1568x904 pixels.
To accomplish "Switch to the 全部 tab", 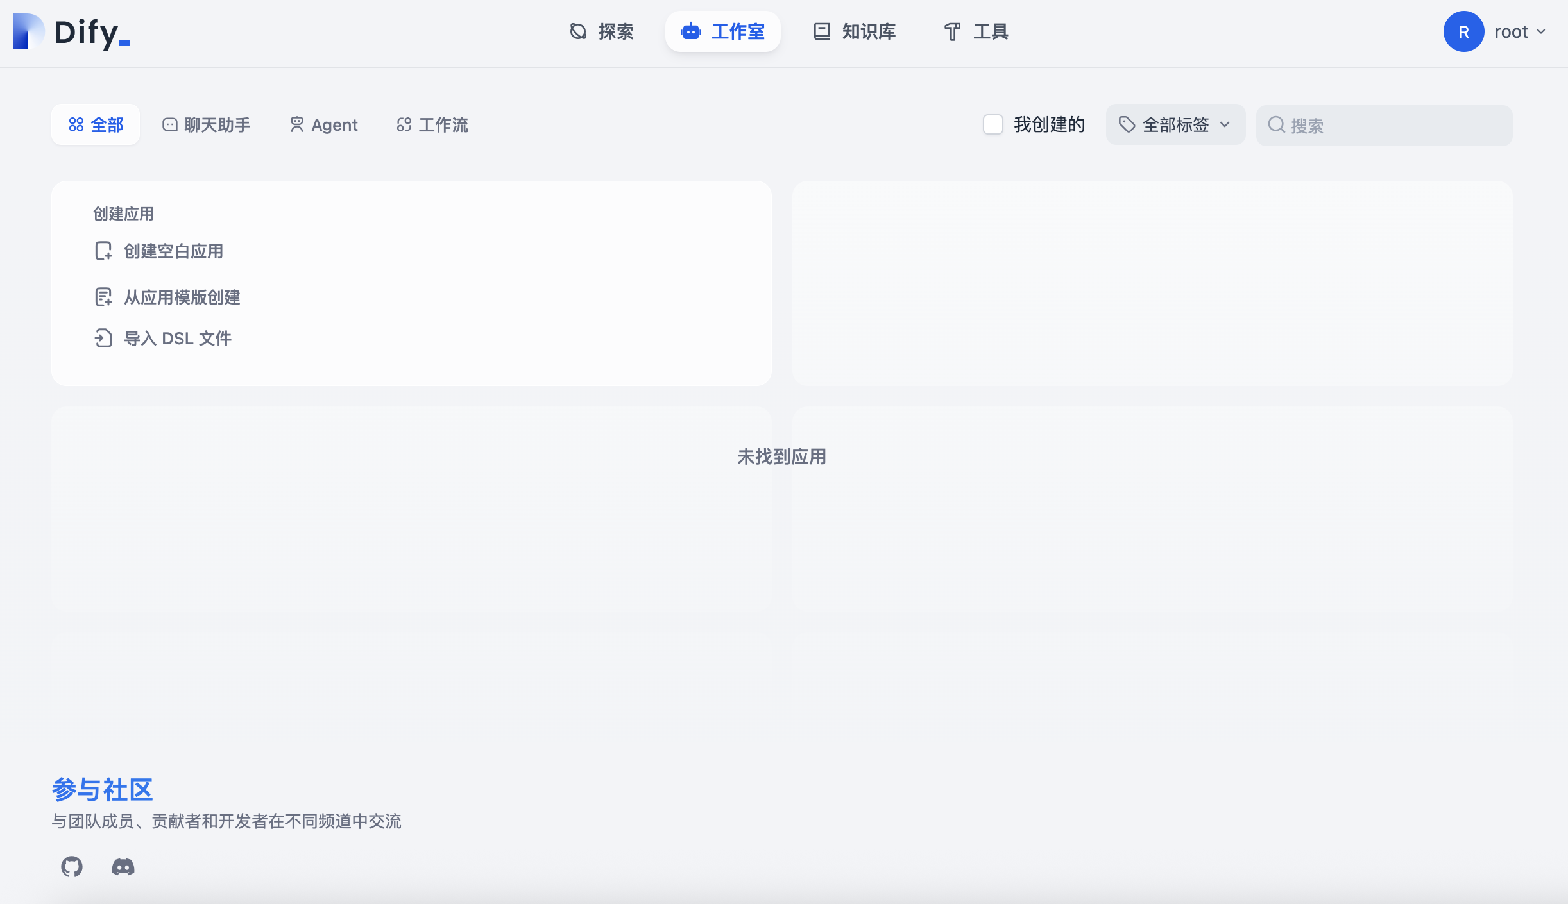I will [96, 124].
